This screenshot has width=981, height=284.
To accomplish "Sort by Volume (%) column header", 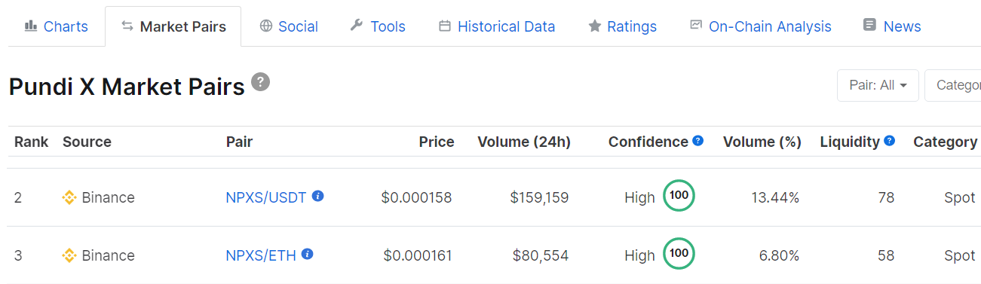I will tap(762, 142).
